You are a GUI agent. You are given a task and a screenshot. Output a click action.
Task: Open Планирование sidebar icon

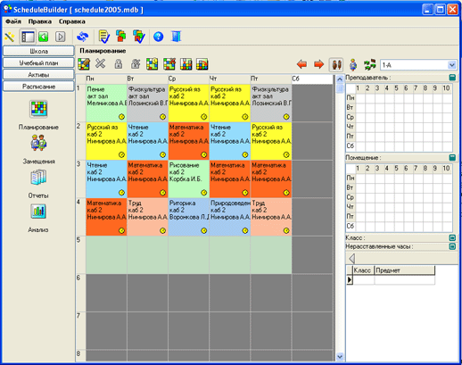pos(38,109)
